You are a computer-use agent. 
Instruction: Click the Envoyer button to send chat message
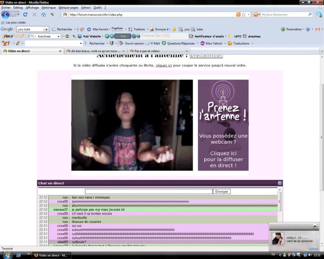(x=222, y=192)
